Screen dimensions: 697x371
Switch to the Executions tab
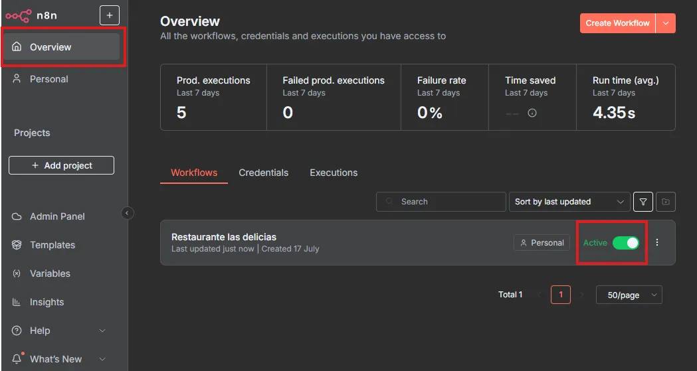(x=334, y=173)
